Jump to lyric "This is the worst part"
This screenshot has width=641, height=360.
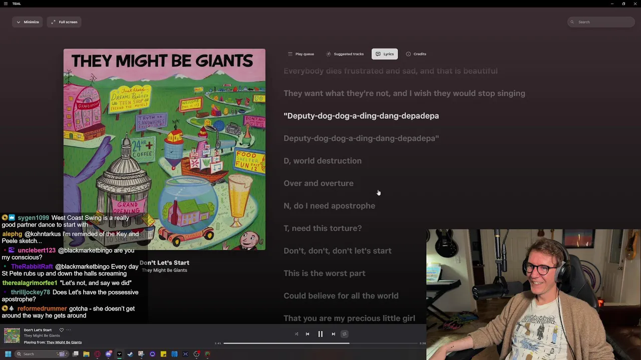click(325, 273)
